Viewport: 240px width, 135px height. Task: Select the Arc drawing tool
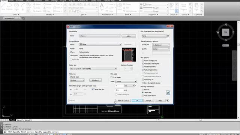pyautogui.click(x=23, y=7)
